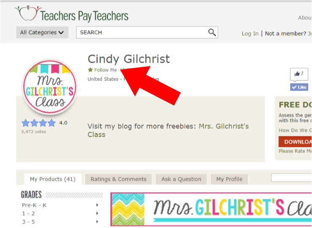Open the All Categories dropdown
This screenshot has height=228, width=312.
click(42, 33)
